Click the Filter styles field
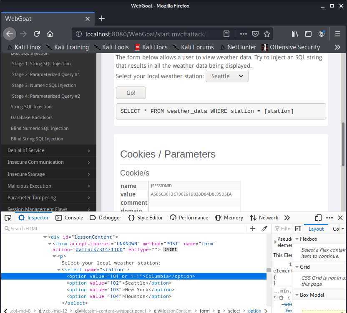 [283, 229]
